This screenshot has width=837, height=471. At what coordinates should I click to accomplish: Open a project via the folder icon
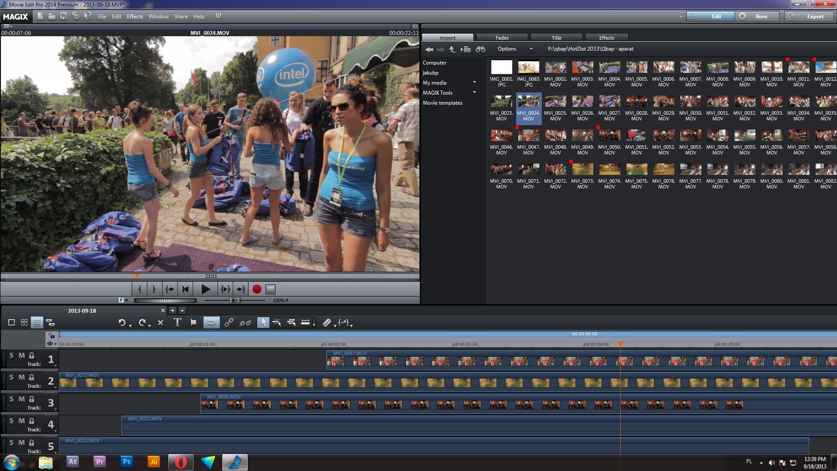[x=52, y=16]
